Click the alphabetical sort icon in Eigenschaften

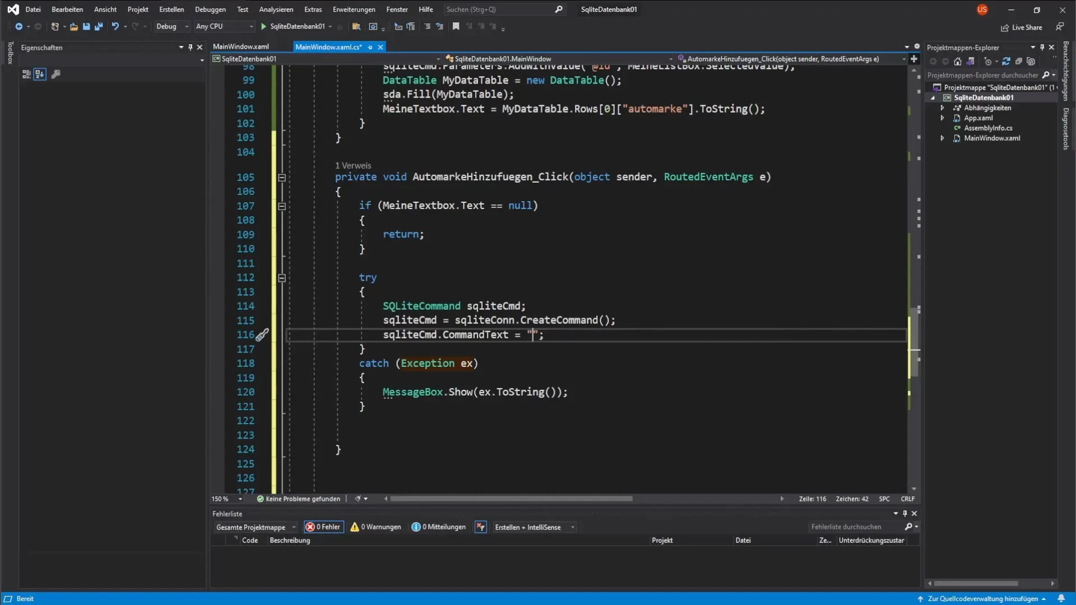coord(39,74)
